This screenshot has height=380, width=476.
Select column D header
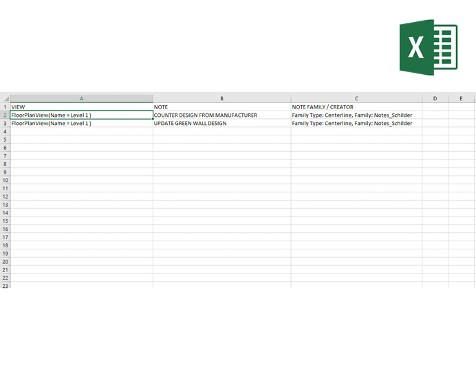point(435,99)
